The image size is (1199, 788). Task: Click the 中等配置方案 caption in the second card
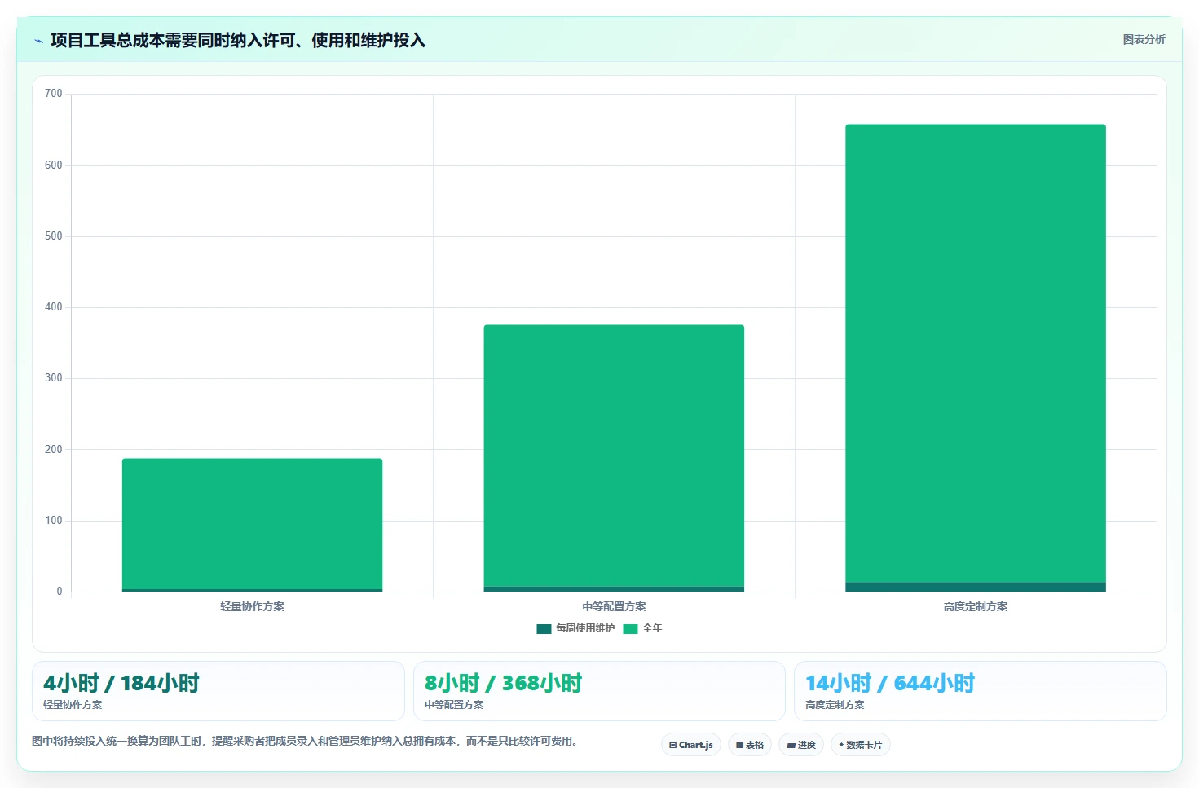click(x=454, y=705)
